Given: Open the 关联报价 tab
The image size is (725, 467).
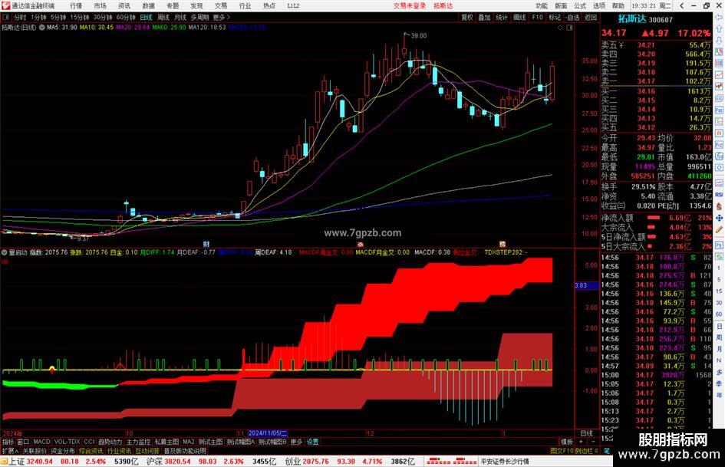Looking at the screenshot, I should click(x=35, y=450).
